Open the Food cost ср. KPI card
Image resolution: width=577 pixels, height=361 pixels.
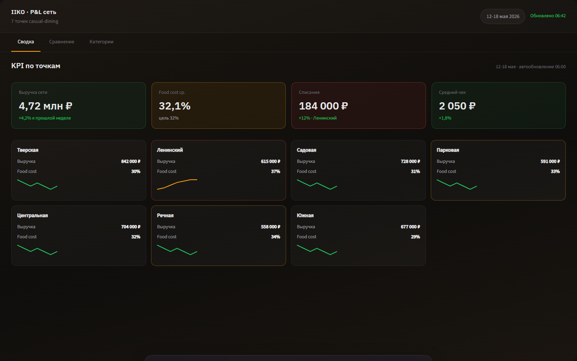pyautogui.click(x=218, y=105)
